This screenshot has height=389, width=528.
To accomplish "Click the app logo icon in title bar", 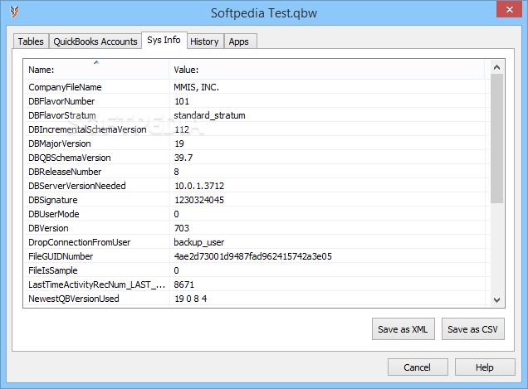I will click(14, 12).
